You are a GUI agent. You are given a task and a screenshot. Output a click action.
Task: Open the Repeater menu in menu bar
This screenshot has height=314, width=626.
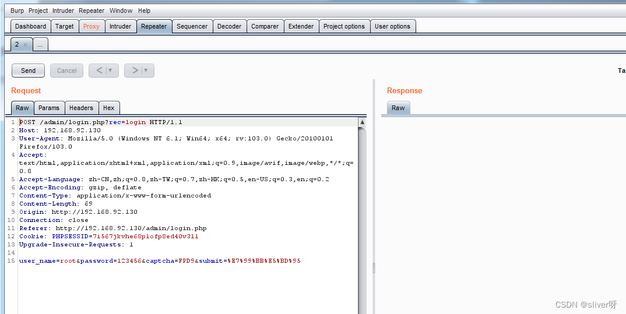pos(92,10)
